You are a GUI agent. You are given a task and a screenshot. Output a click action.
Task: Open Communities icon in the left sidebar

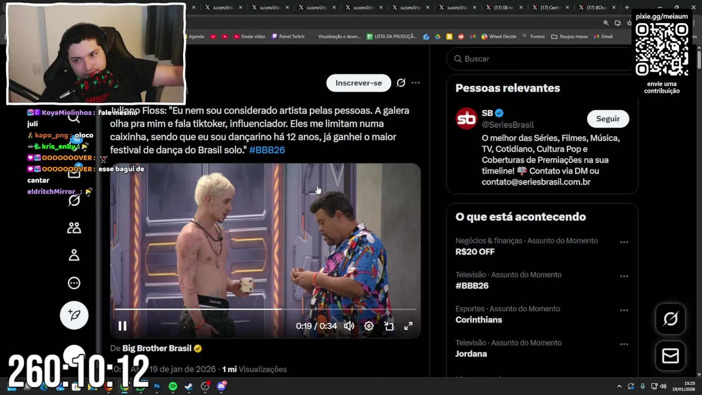point(74,228)
